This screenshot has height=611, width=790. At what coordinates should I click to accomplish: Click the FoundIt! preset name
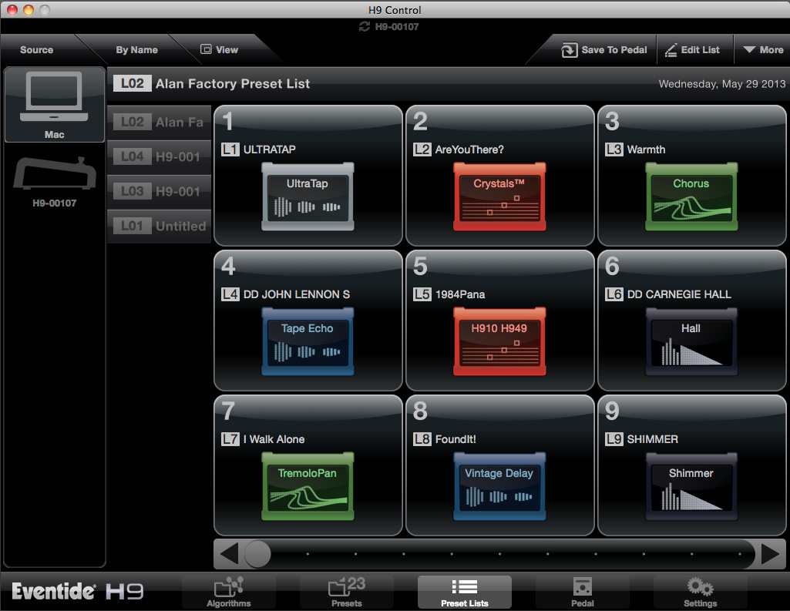(x=456, y=439)
